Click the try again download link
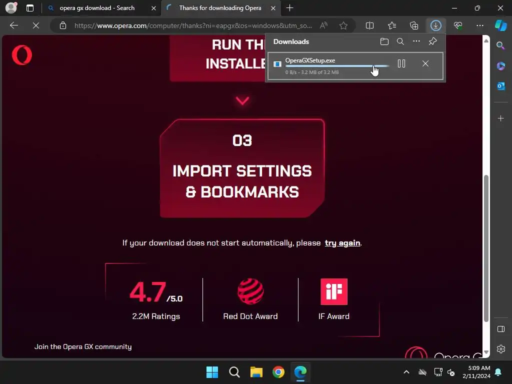 pos(342,242)
